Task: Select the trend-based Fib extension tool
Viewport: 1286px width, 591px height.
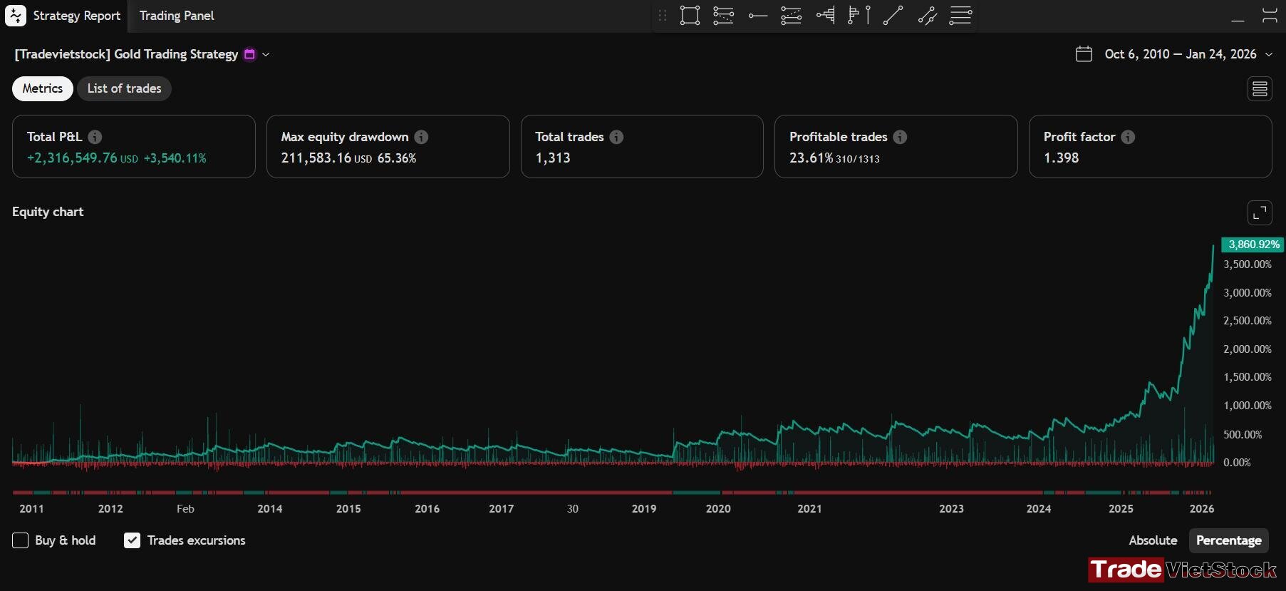Action: 791,16
